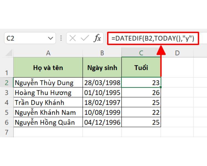This screenshot has height=166, width=207.
Task: Select empty cell A7
Action: point(48,132)
